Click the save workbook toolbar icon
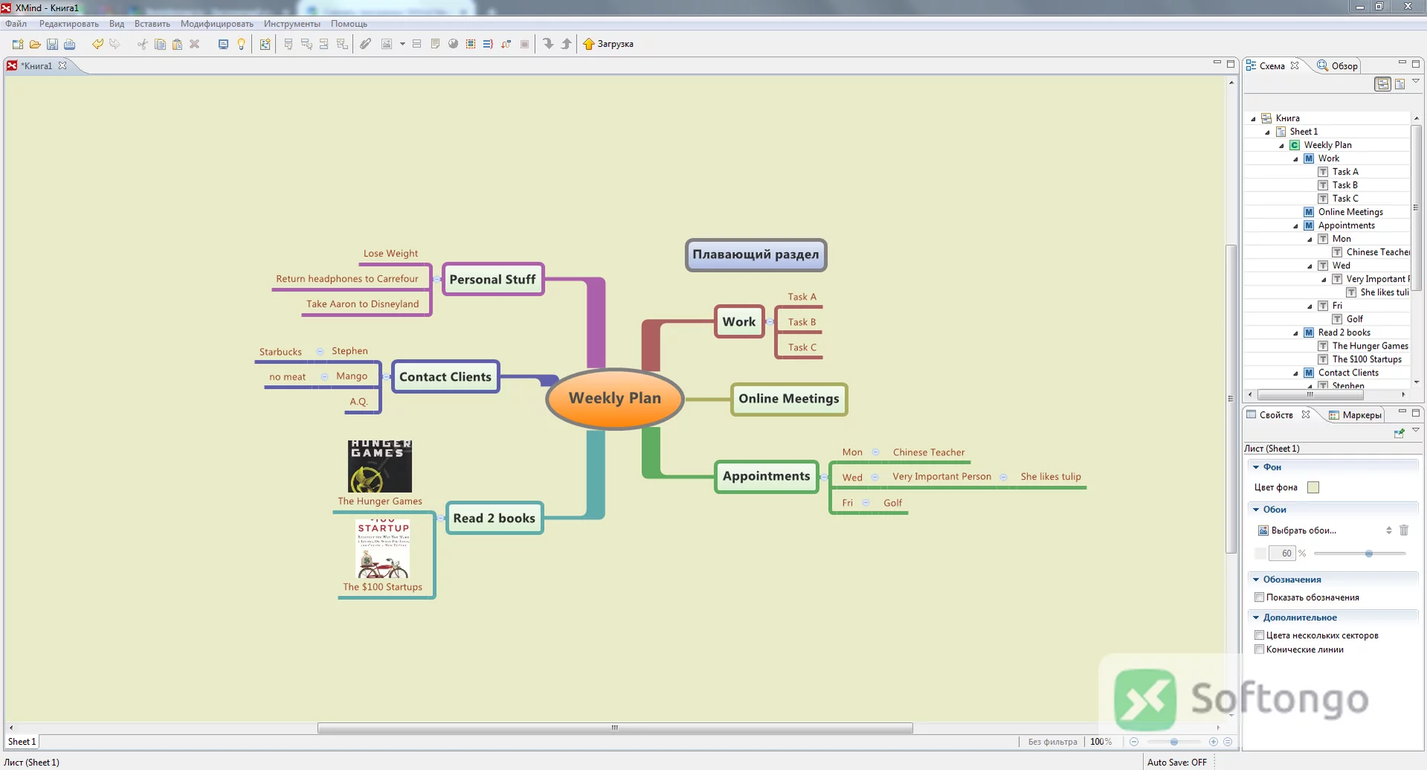Viewport: 1427px width, 770px height. click(x=52, y=45)
